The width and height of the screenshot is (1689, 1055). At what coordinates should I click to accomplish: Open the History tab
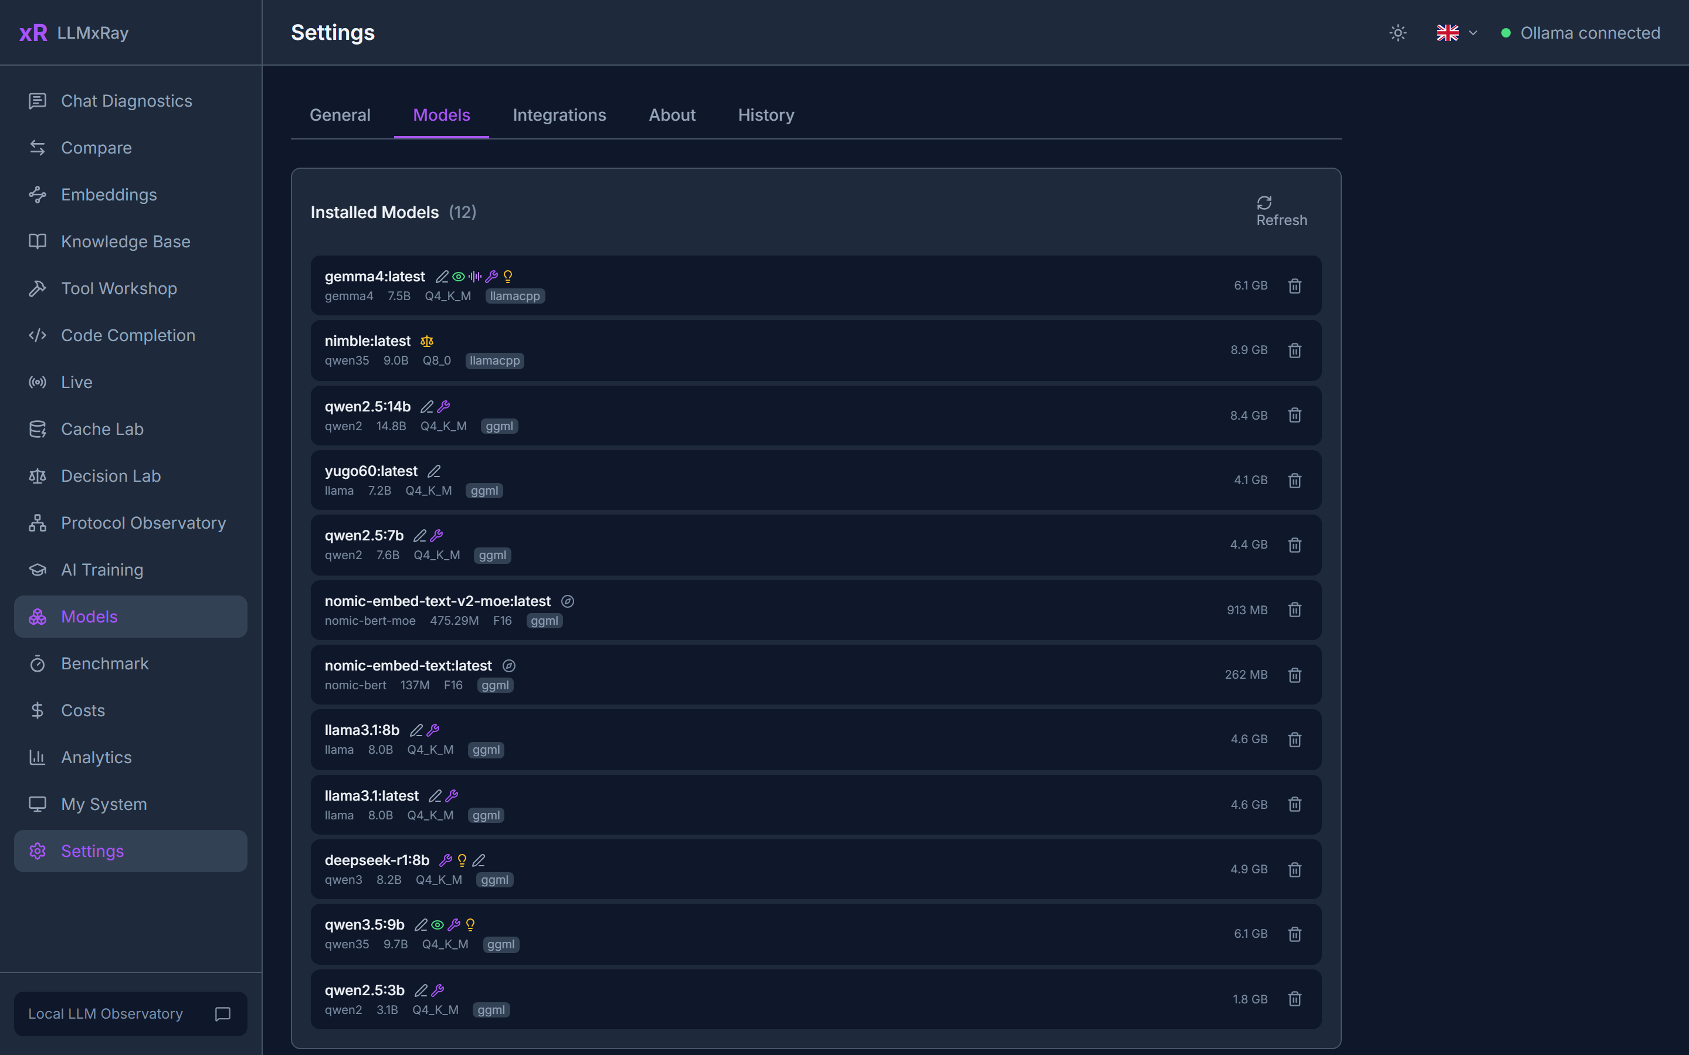point(767,115)
